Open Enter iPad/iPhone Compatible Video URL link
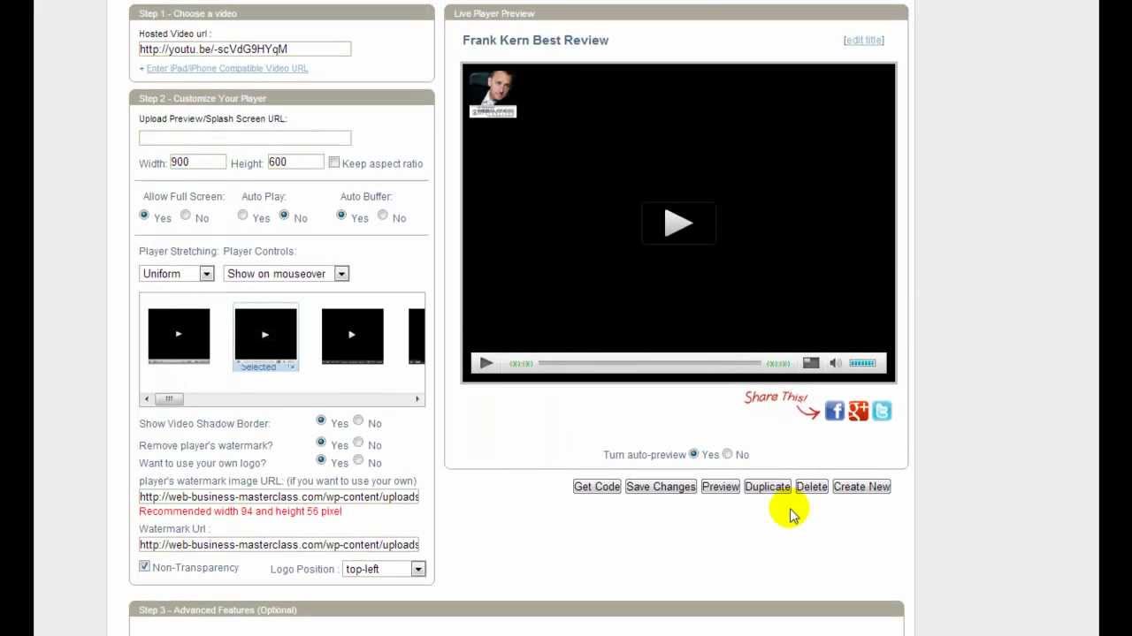The image size is (1132, 636). (x=227, y=68)
